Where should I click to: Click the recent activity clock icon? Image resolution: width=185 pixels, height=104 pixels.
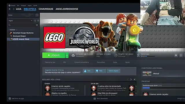click(35, 21)
